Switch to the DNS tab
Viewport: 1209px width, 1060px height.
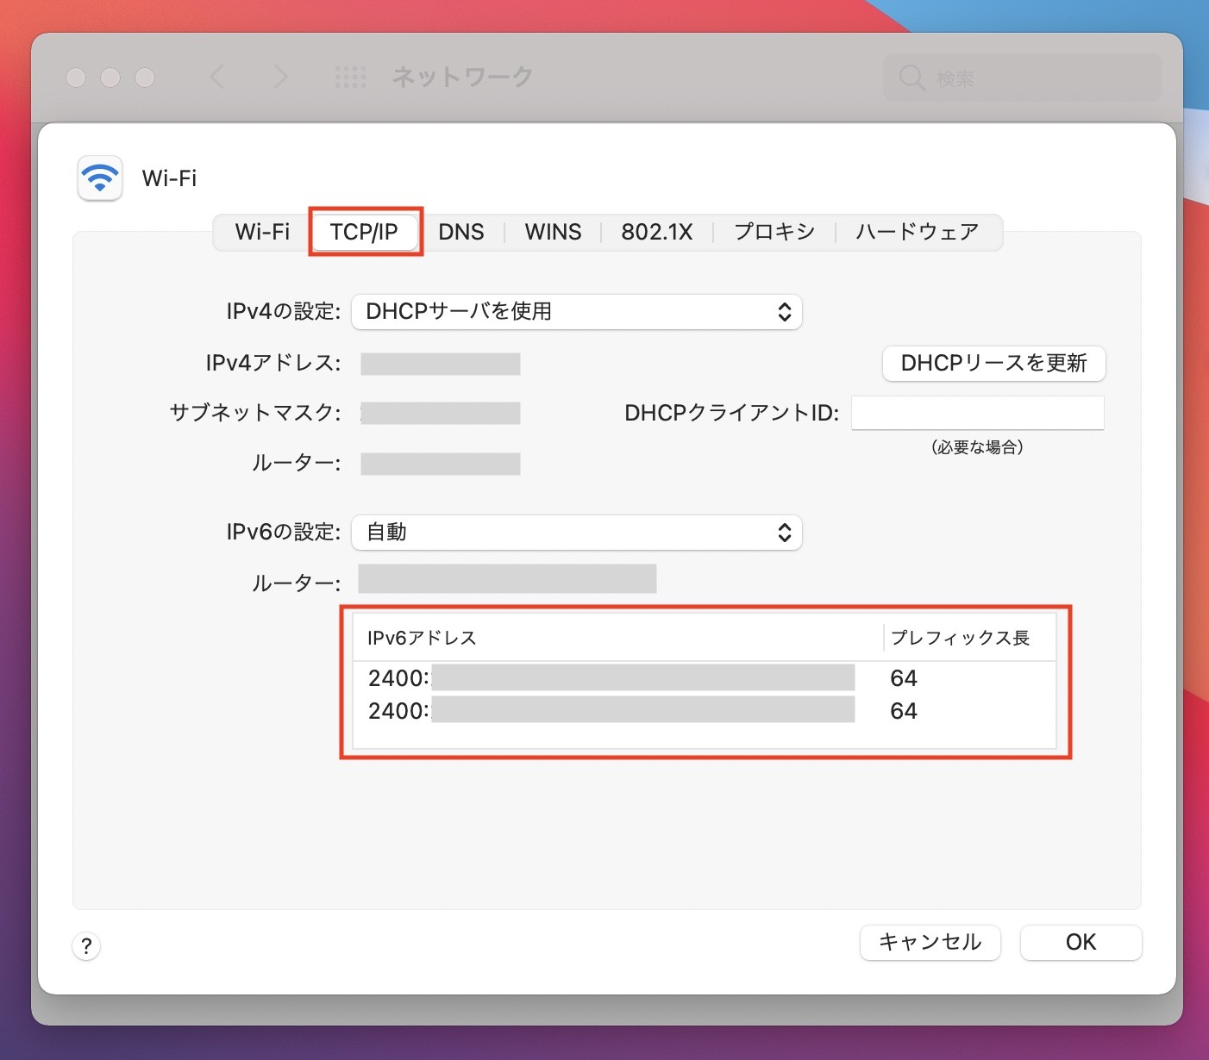click(460, 232)
